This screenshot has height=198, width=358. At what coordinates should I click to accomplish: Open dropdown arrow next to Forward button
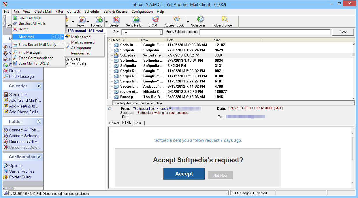click(x=106, y=22)
